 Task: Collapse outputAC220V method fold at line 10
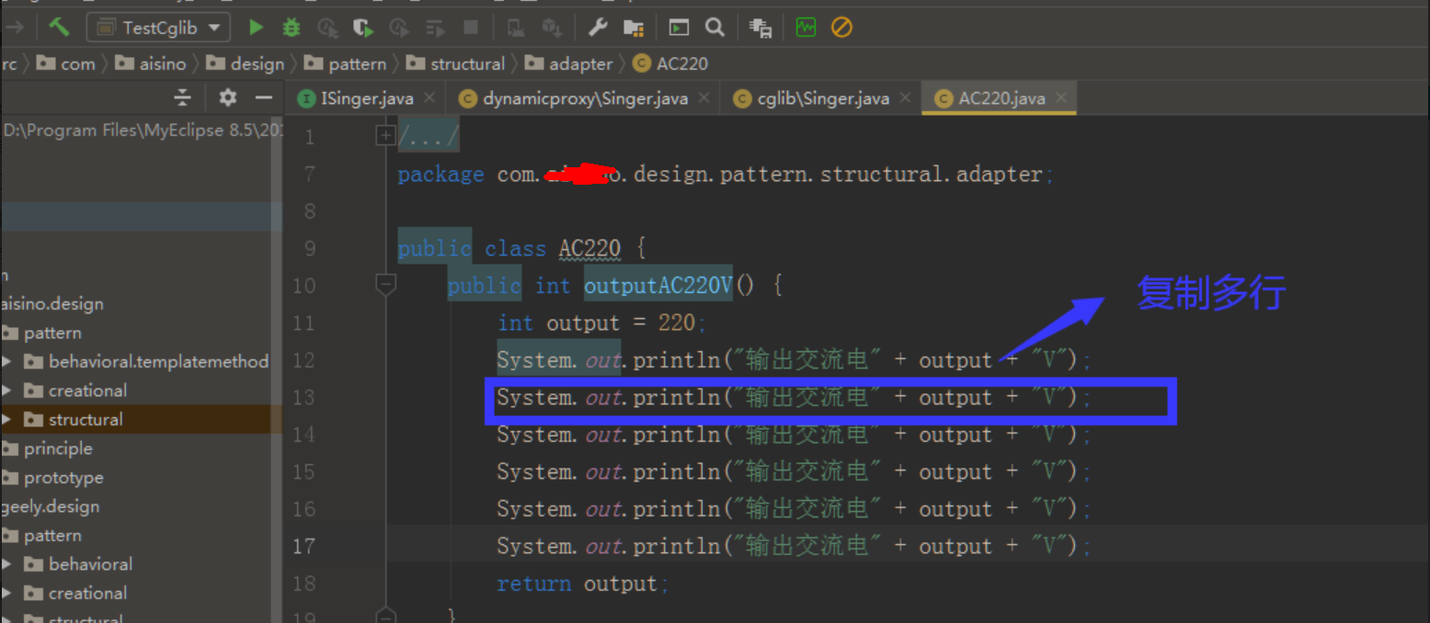(385, 286)
